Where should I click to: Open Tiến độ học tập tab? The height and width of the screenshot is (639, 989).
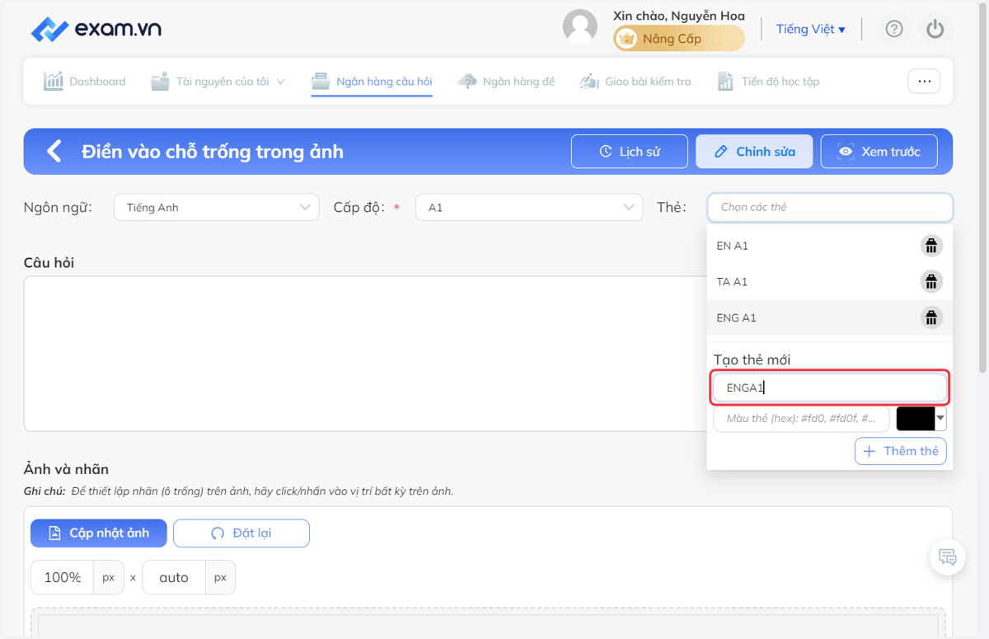(x=768, y=82)
